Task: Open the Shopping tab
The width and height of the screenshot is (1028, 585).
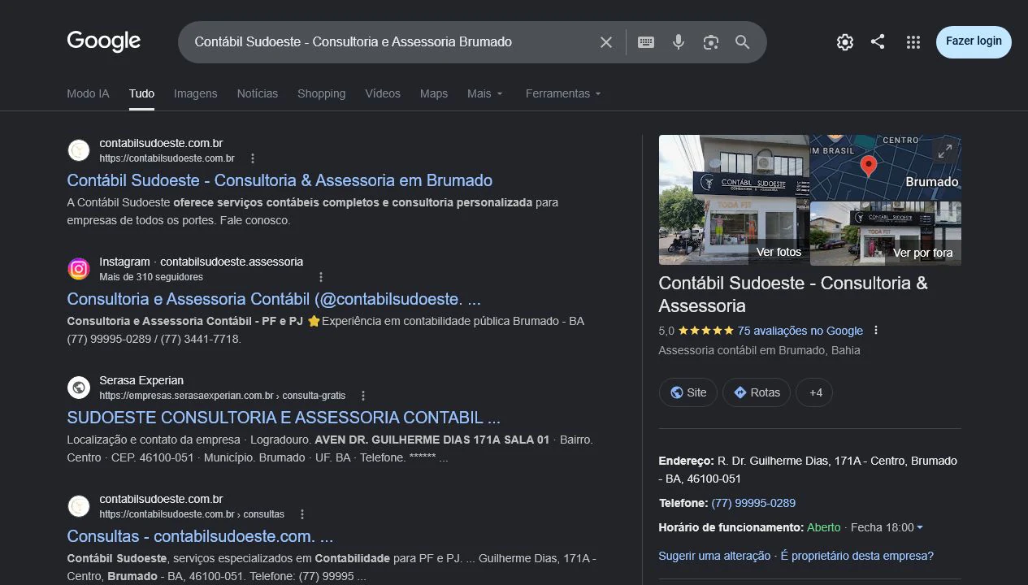Action: 321,93
